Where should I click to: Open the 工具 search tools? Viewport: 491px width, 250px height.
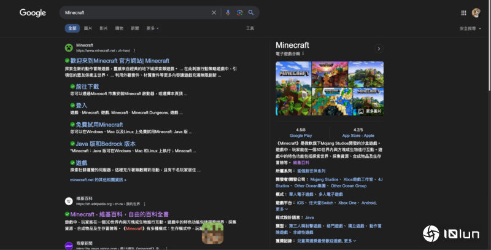250,28
